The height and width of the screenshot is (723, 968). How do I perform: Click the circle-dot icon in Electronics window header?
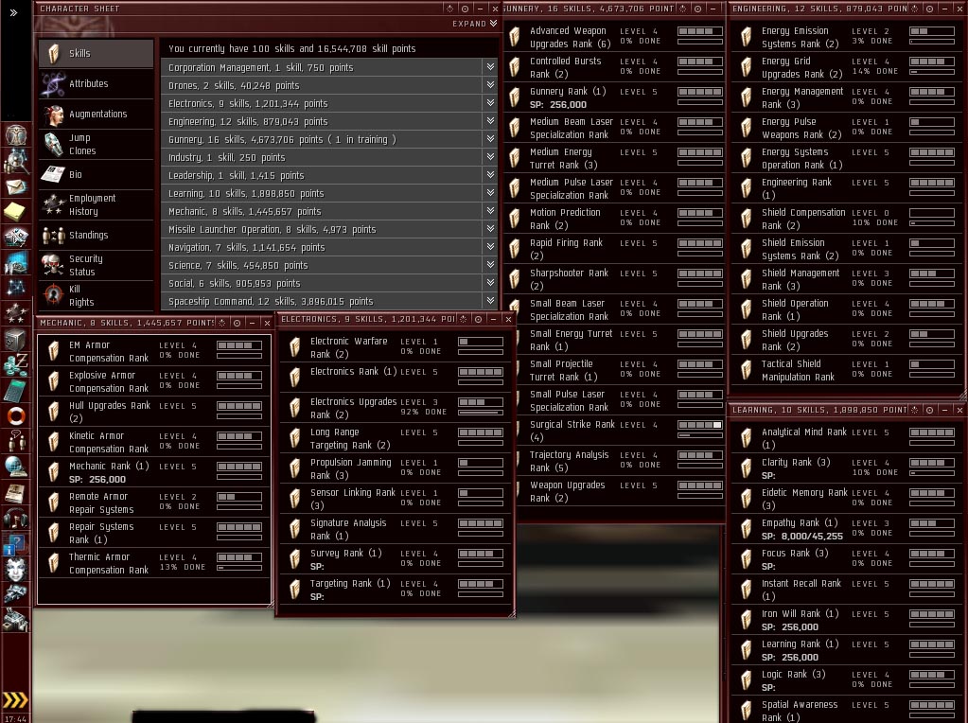(x=478, y=319)
